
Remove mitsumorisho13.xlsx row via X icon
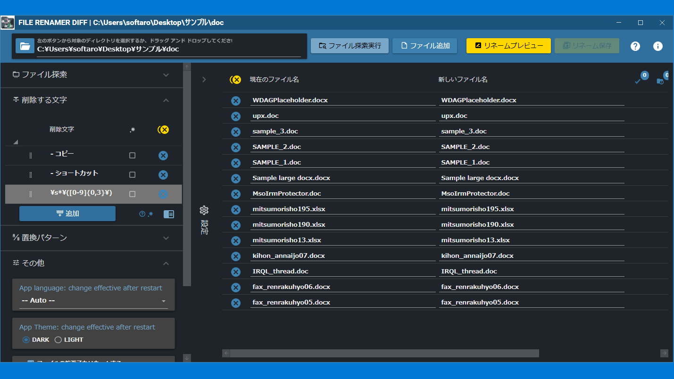(x=236, y=240)
